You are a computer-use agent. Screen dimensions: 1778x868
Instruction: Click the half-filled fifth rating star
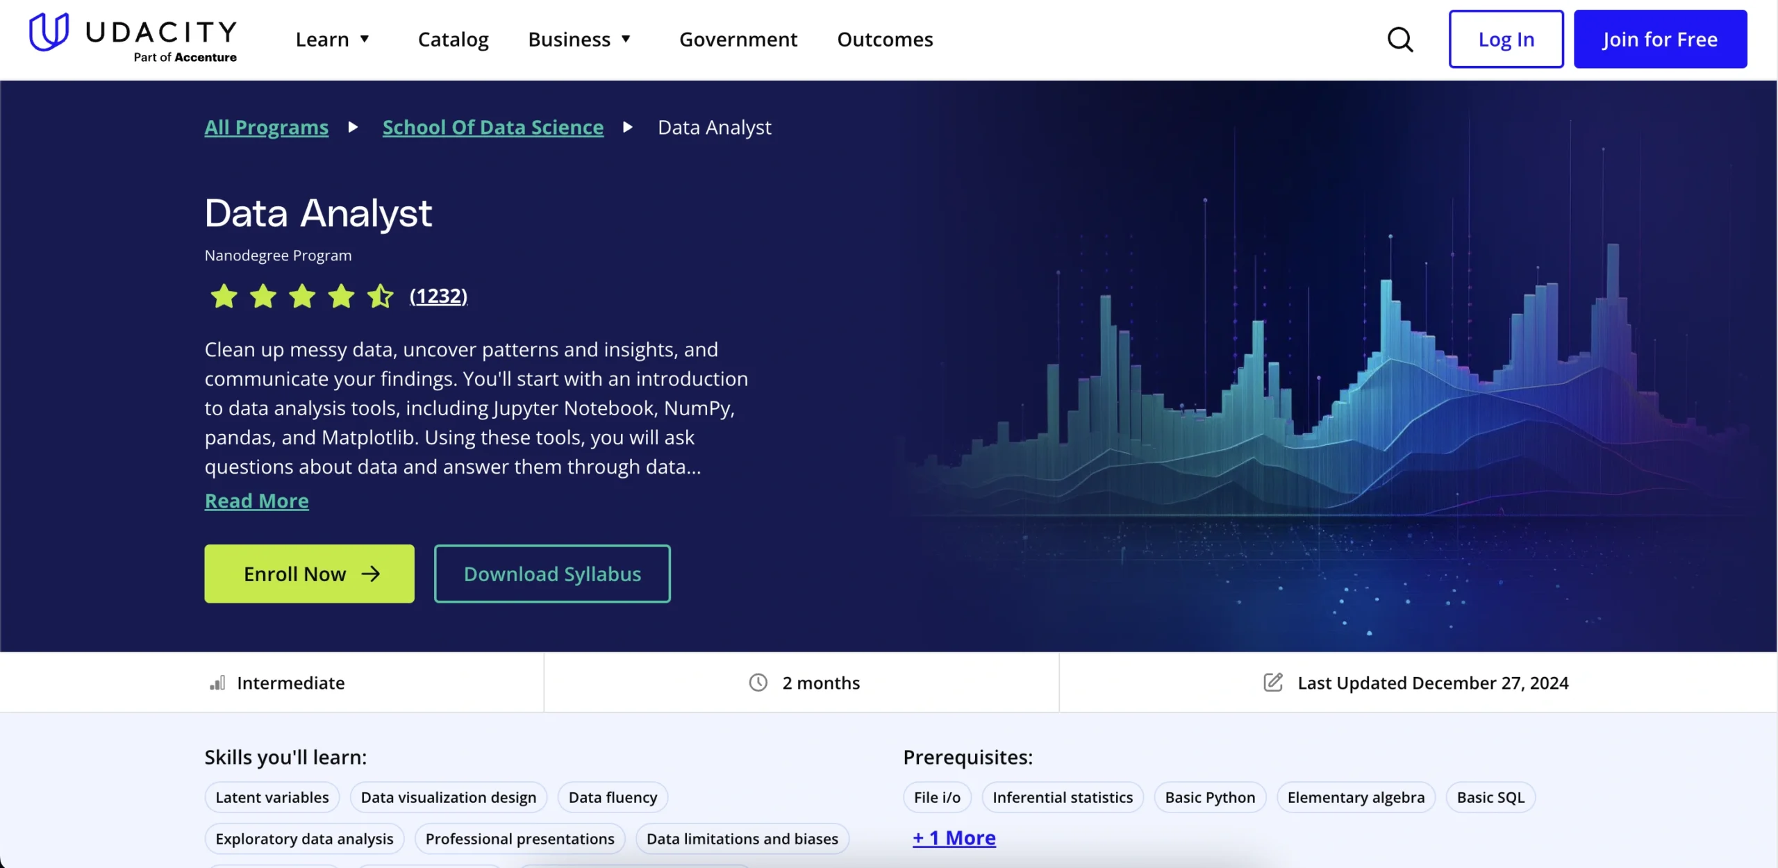tap(381, 296)
